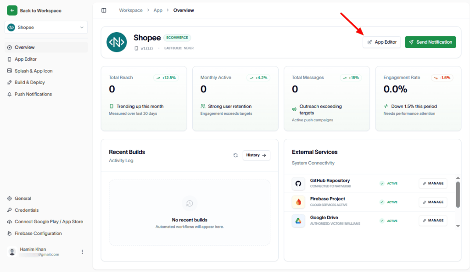Manage the GitHub Repository connection
This screenshot has width=470, height=272.
pyautogui.click(x=433, y=183)
